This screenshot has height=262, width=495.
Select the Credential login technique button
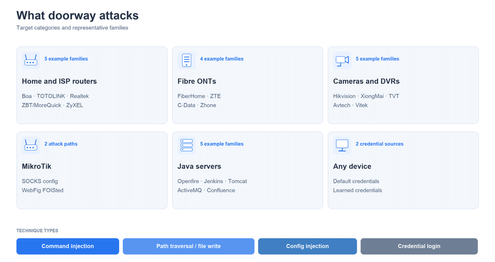(419, 246)
